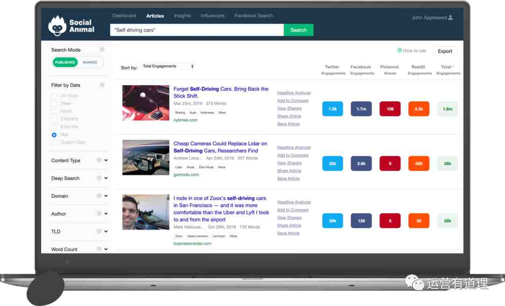505x306 pixels.
Task: Expand the Domain filter
Action: coord(106,196)
